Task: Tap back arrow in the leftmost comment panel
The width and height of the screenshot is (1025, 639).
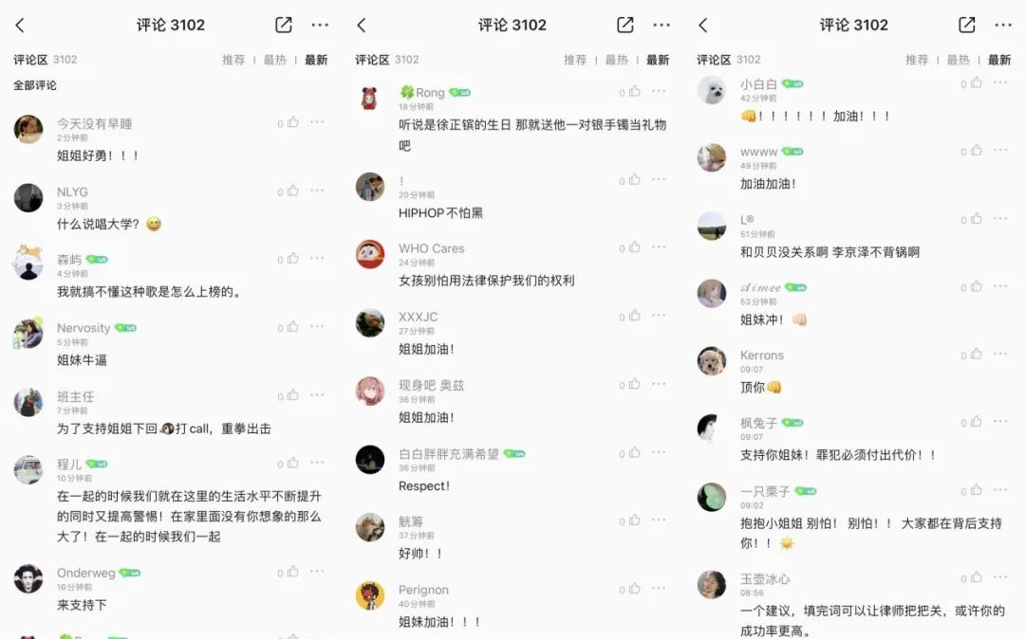Action: (20, 26)
